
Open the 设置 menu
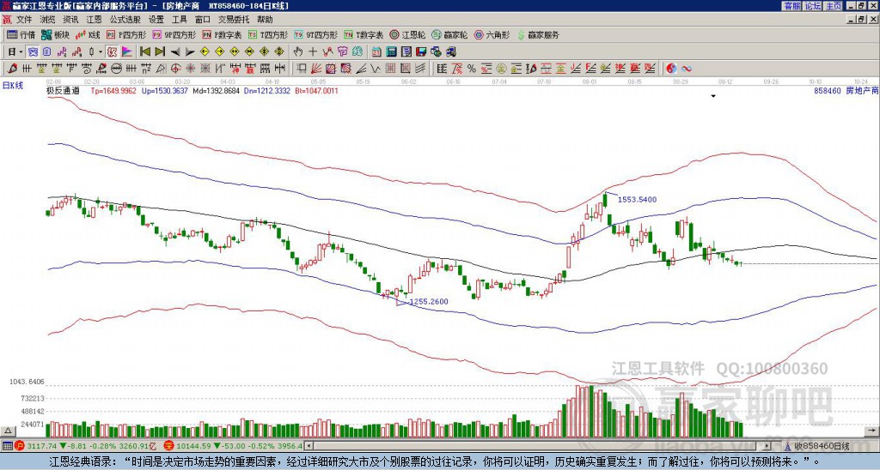pyautogui.click(x=156, y=20)
